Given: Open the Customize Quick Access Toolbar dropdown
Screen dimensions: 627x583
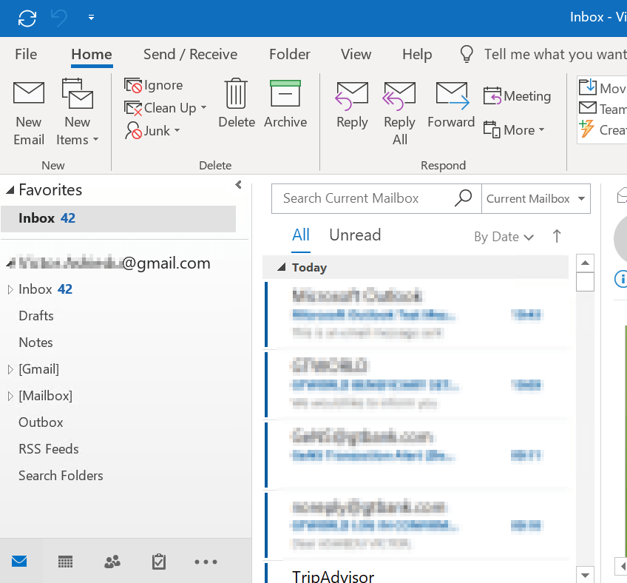Looking at the screenshot, I should (x=91, y=18).
